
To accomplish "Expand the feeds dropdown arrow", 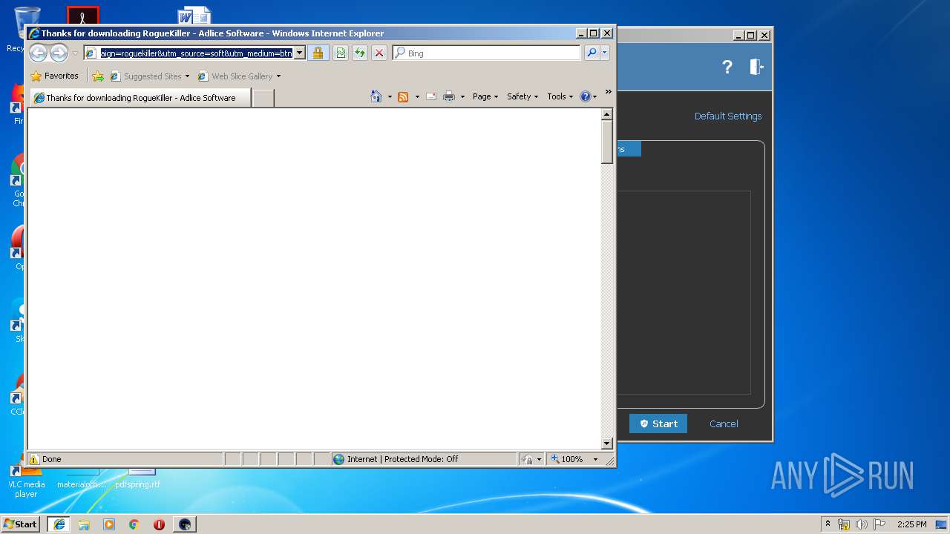I will (x=417, y=96).
